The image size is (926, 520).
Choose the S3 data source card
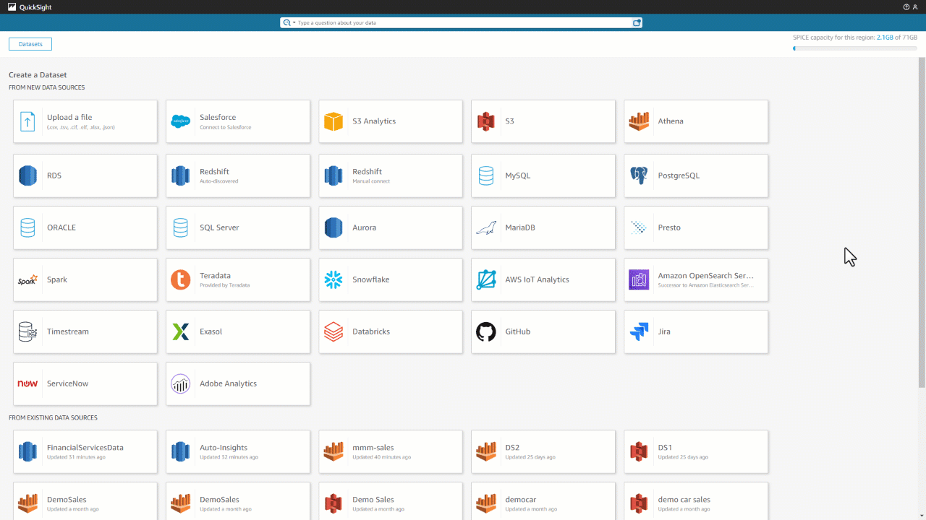(543, 121)
